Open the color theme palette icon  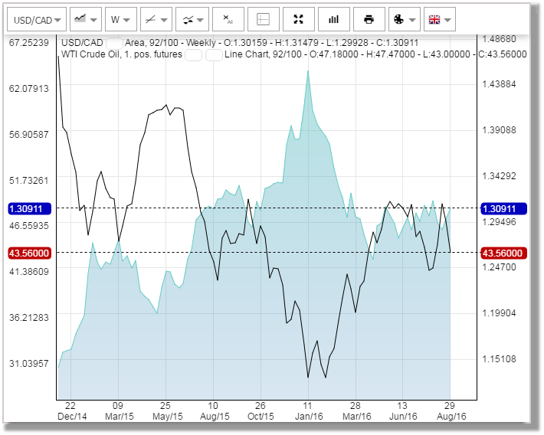click(x=404, y=19)
